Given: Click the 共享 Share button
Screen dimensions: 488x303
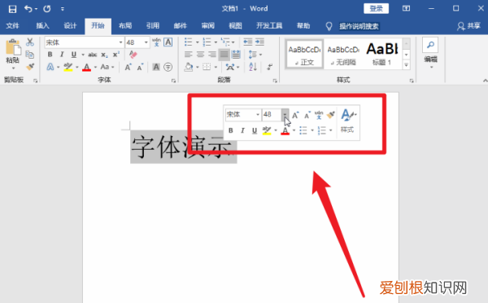Looking at the screenshot, I should [469, 26].
